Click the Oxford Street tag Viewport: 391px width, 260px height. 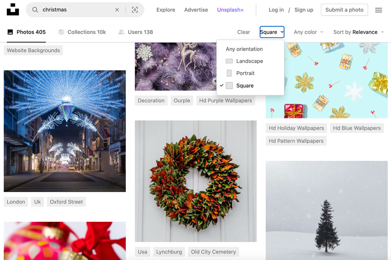pos(66,202)
